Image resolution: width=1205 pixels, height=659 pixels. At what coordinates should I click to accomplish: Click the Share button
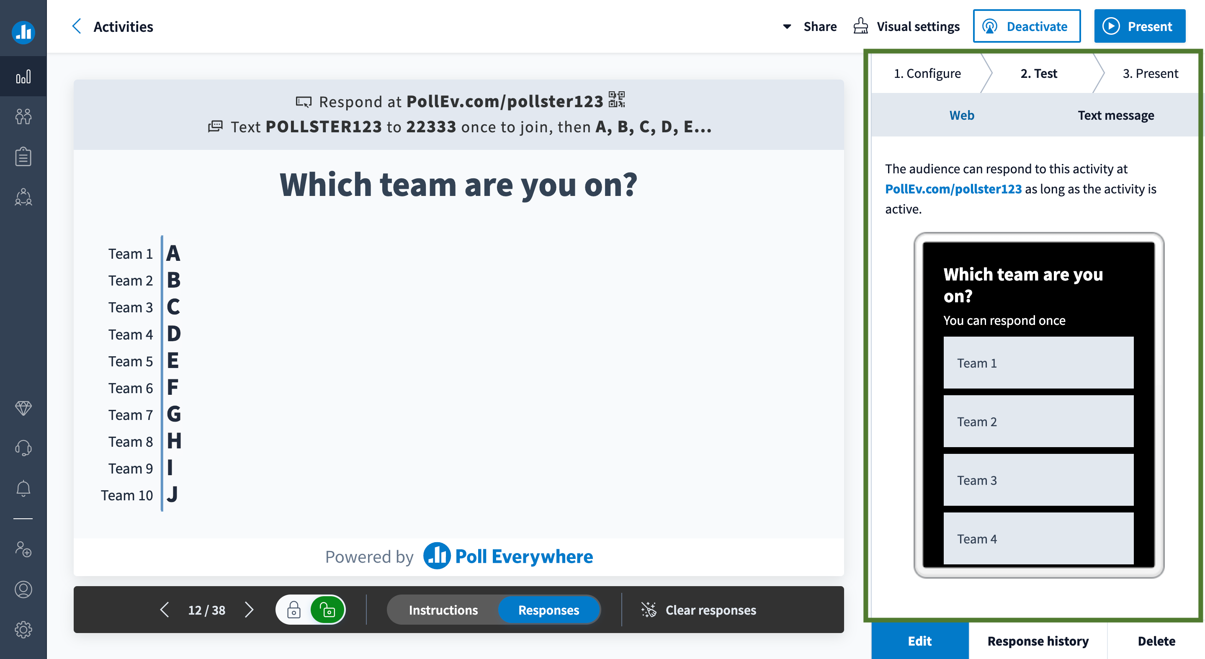(819, 27)
